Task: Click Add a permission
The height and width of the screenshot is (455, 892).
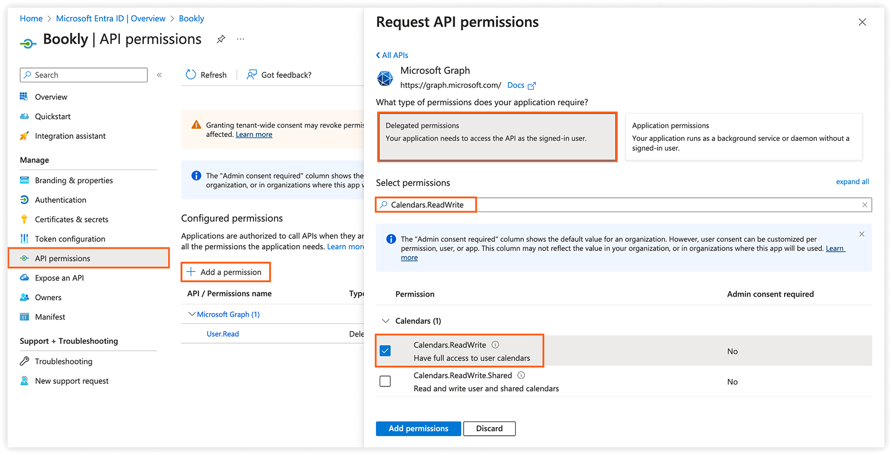Action: point(225,272)
